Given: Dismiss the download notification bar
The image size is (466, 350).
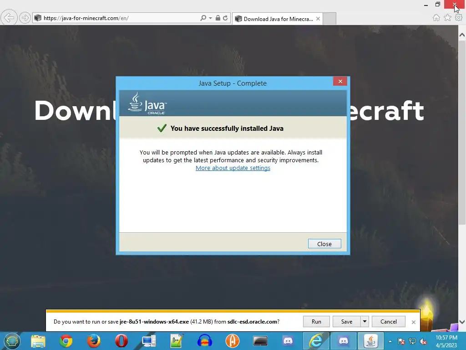Looking at the screenshot, I should click(413, 322).
